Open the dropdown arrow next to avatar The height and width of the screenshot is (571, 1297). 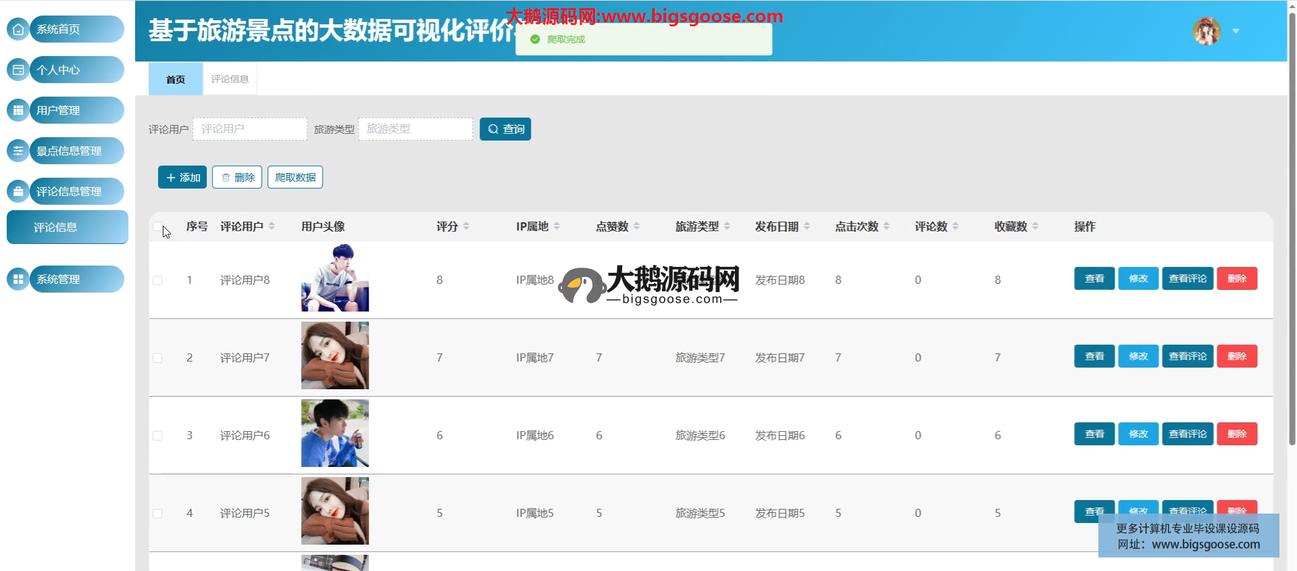(x=1236, y=31)
